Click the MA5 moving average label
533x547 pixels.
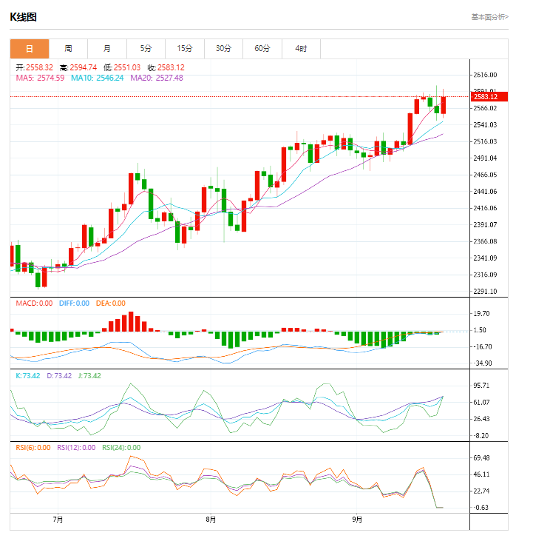tap(40, 78)
